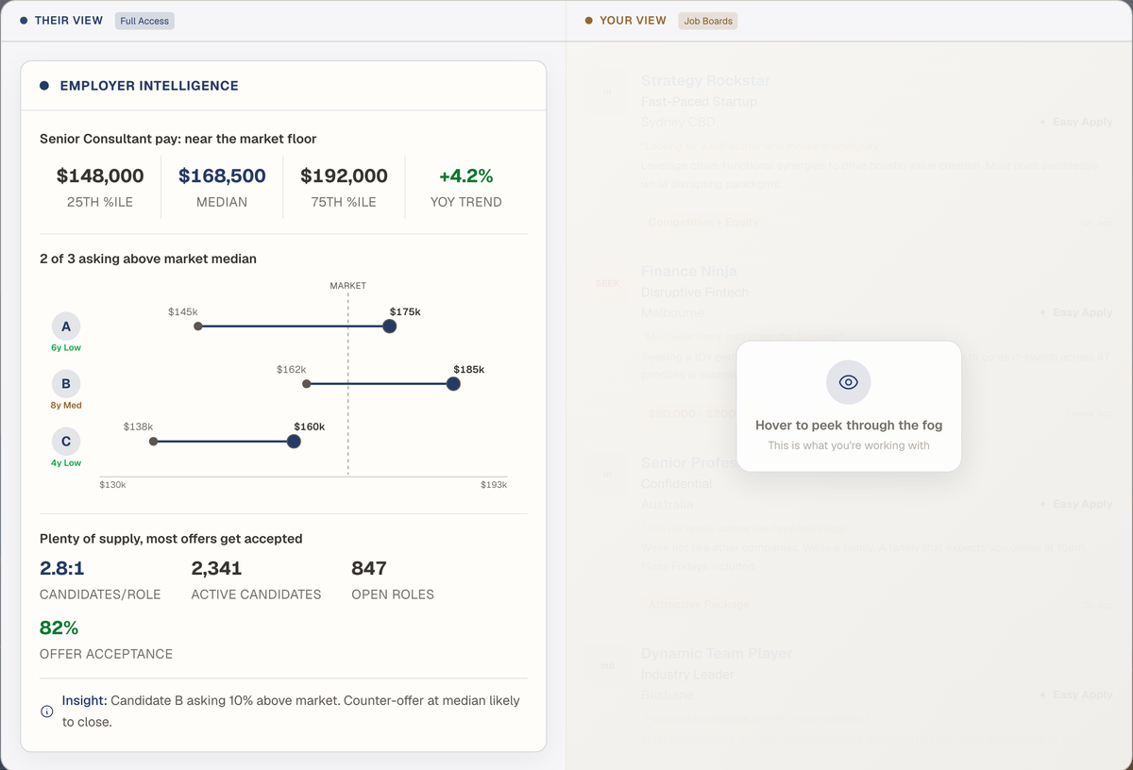Screen dimensions: 1133x770
Task: Click the $192,000 75th percentile value
Action: (344, 176)
